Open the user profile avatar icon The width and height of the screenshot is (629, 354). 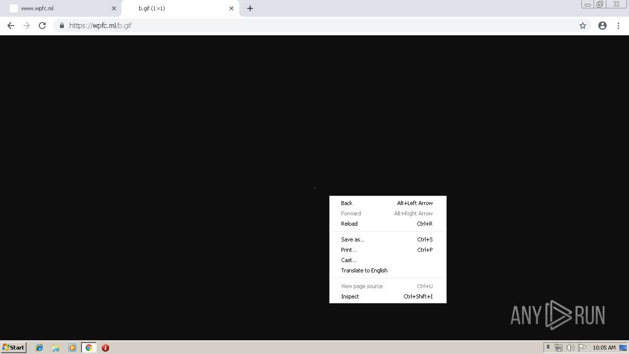(x=602, y=26)
